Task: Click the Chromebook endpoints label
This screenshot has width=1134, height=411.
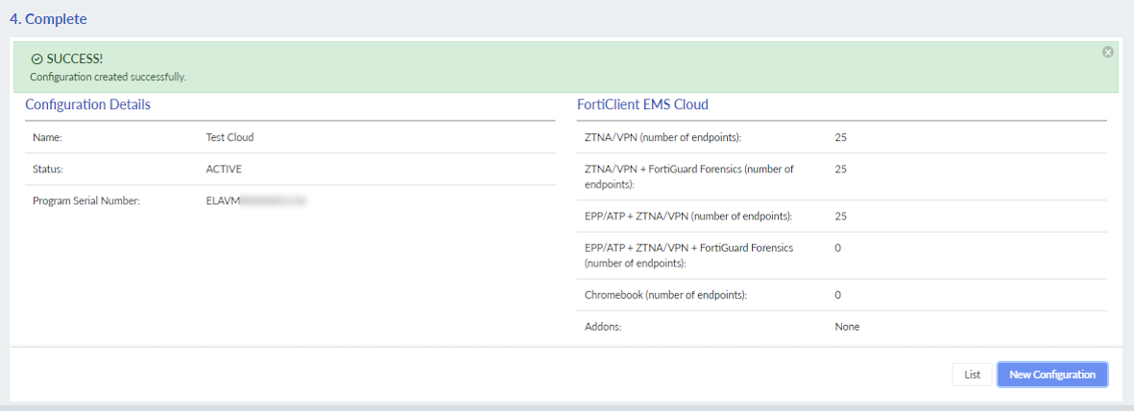Action: point(665,295)
